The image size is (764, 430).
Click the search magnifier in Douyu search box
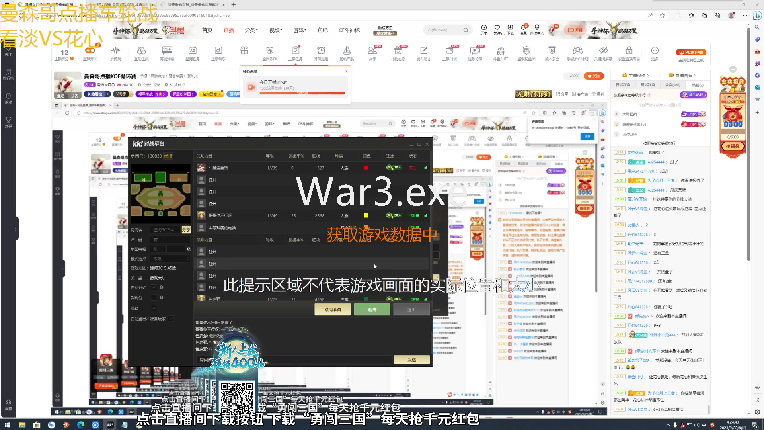[466, 30]
